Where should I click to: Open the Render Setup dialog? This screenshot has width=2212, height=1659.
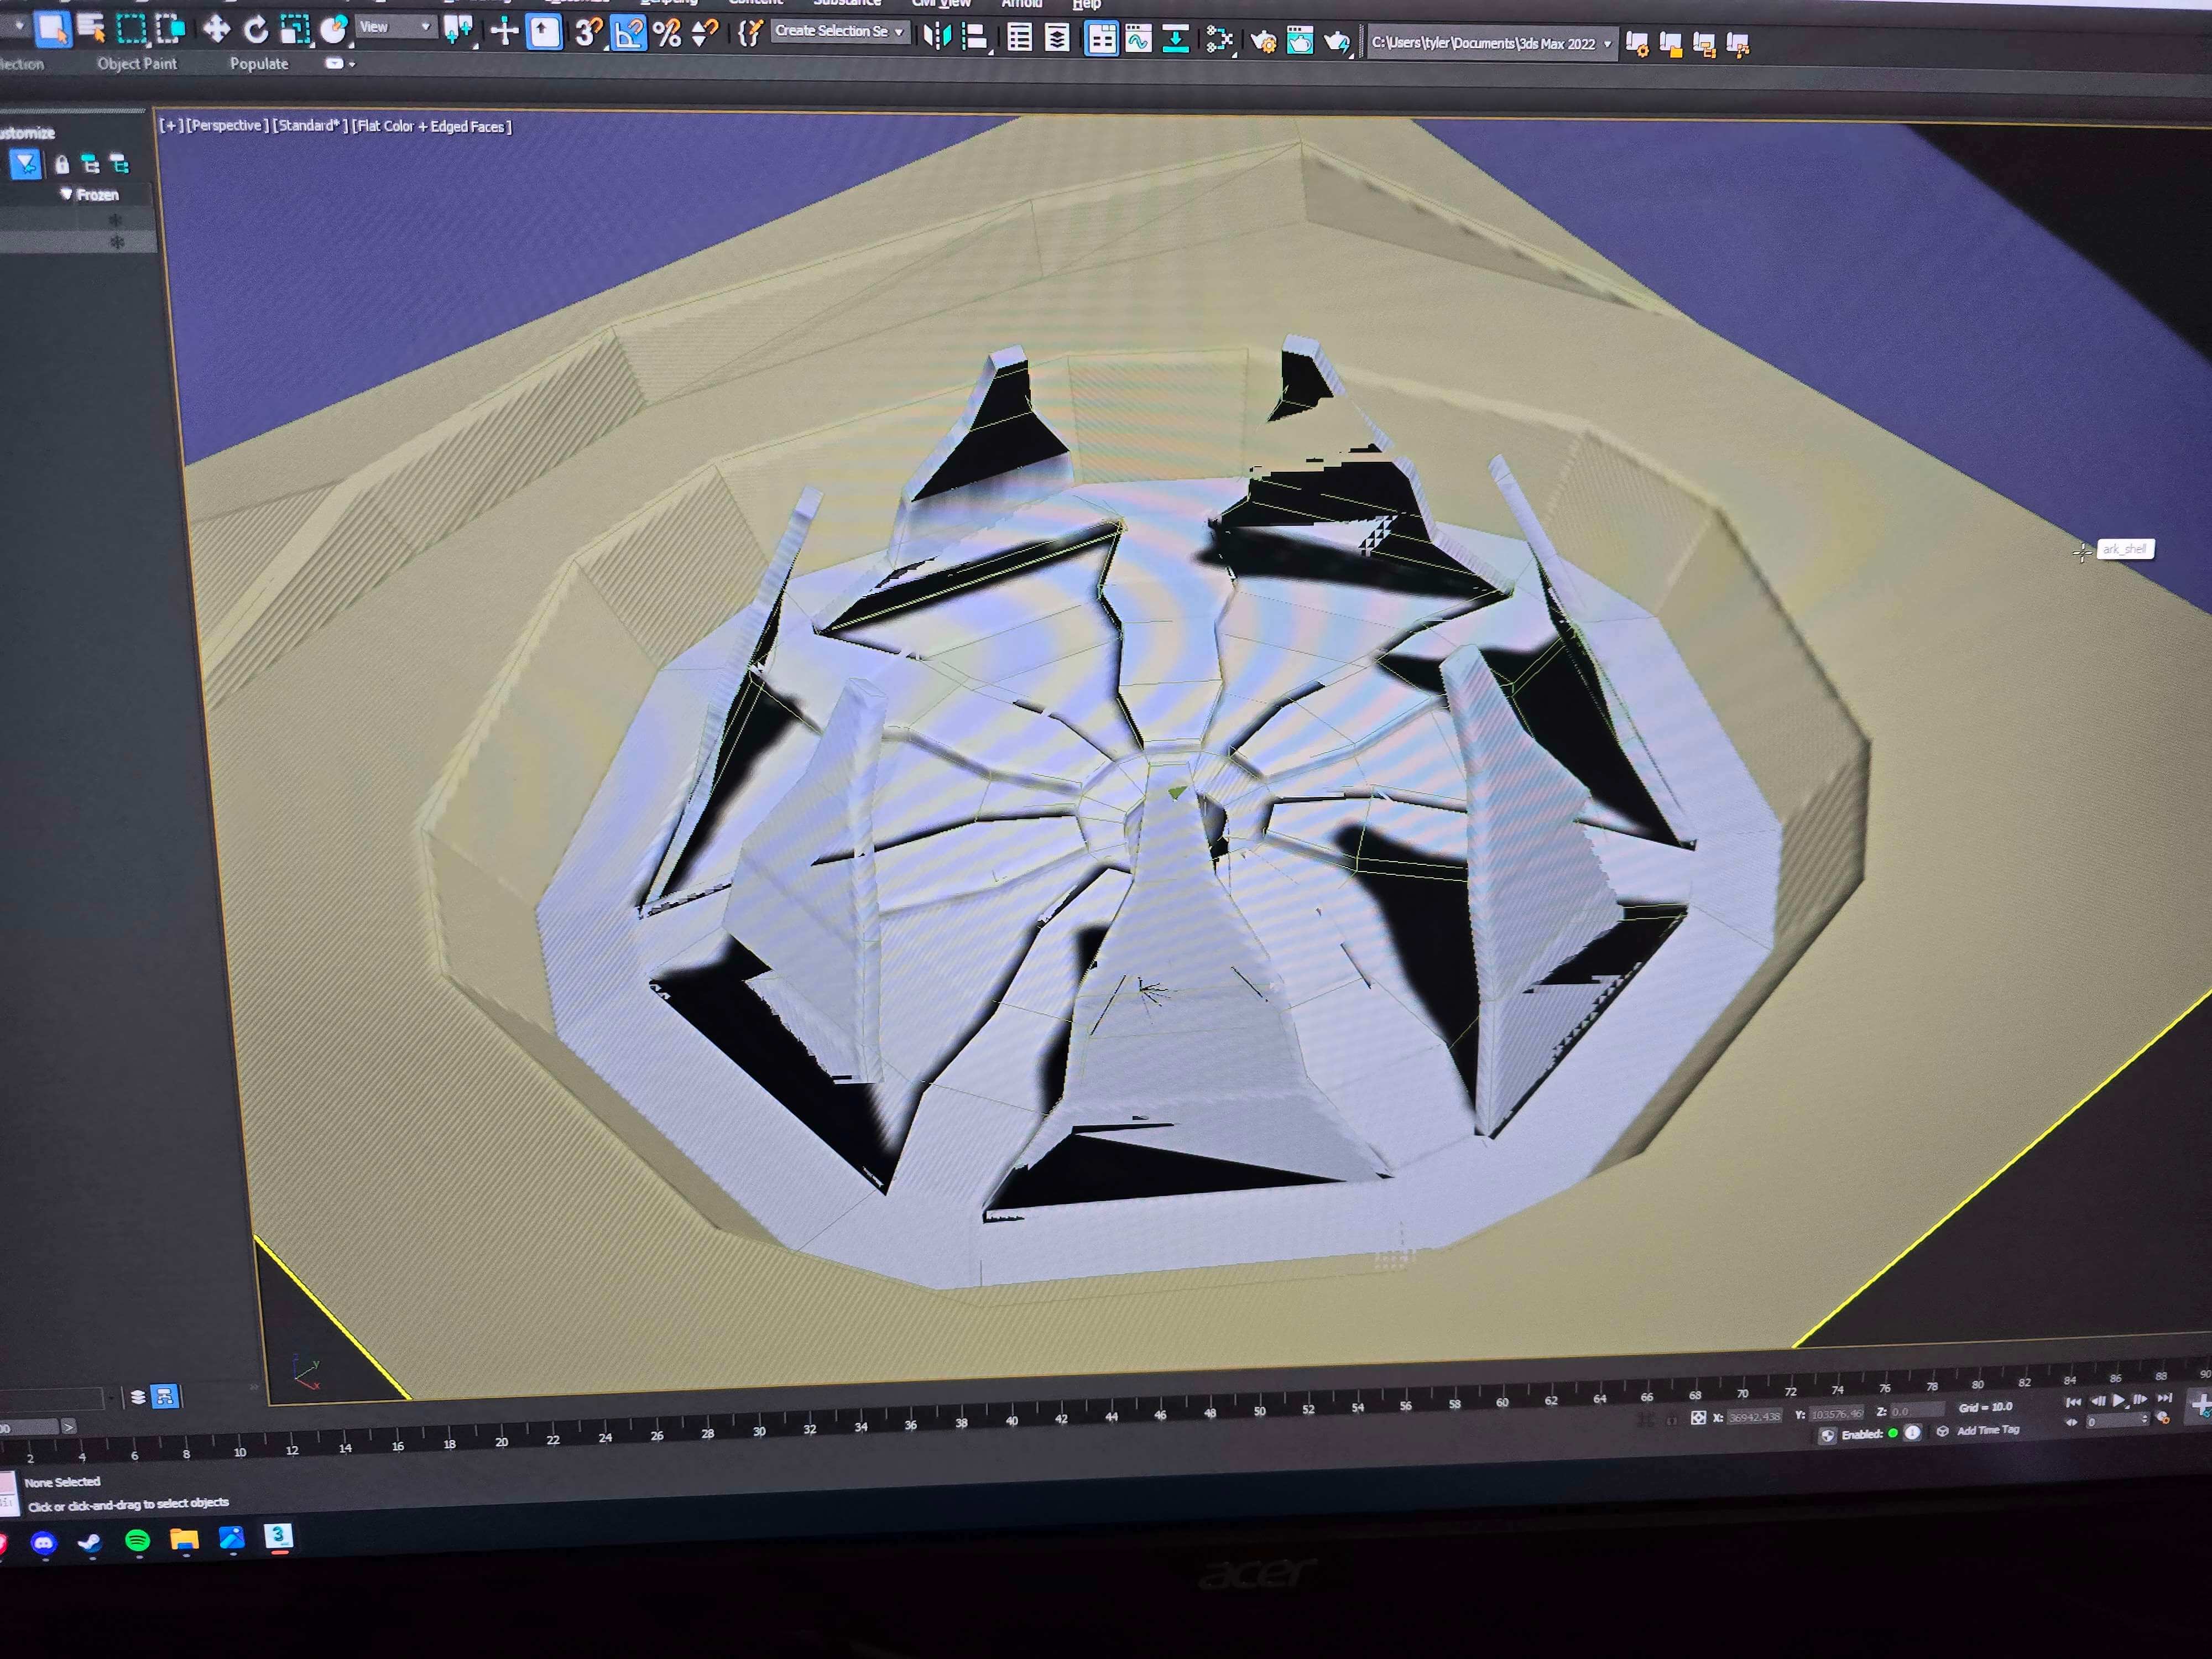[1263, 41]
